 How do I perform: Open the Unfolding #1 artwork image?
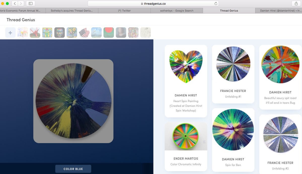(x=233, y=64)
